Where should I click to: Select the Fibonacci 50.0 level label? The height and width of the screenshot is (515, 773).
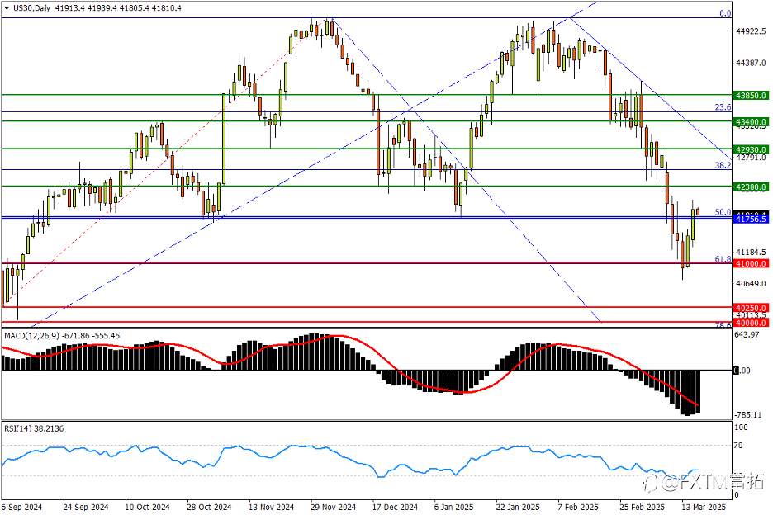coord(723,212)
